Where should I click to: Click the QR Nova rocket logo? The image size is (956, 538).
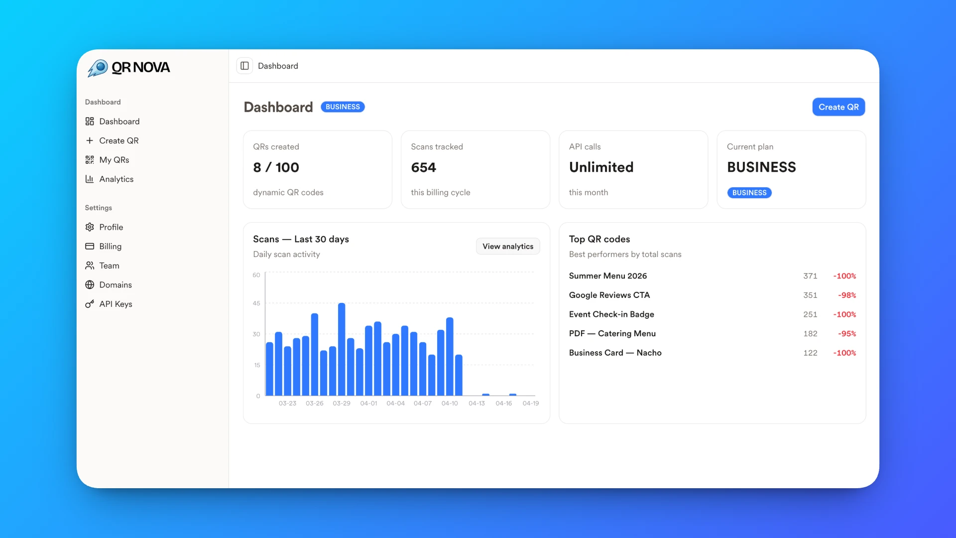tap(98, 68)
